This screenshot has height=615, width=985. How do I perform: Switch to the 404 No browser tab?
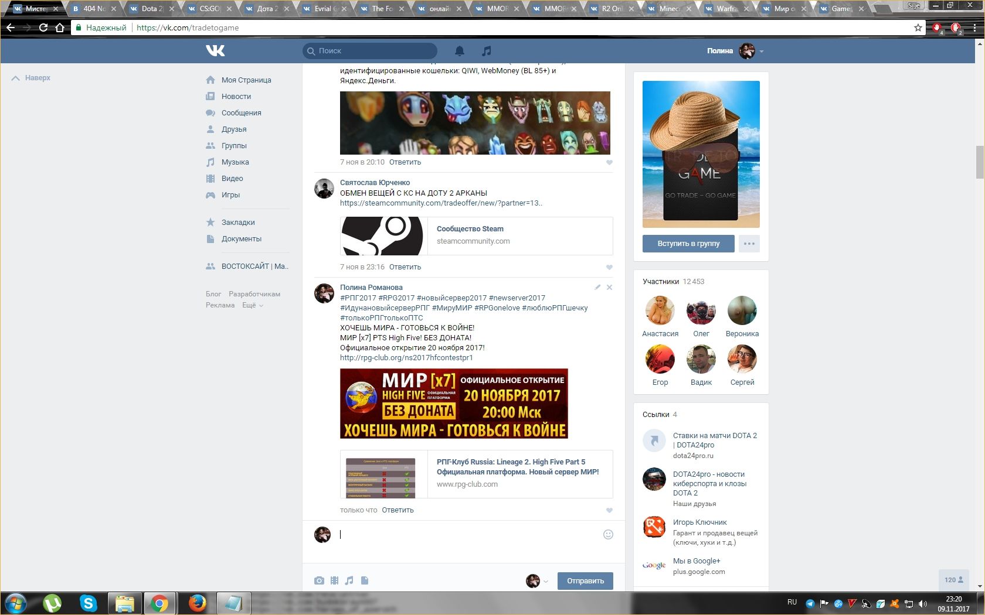pos(94,8)
